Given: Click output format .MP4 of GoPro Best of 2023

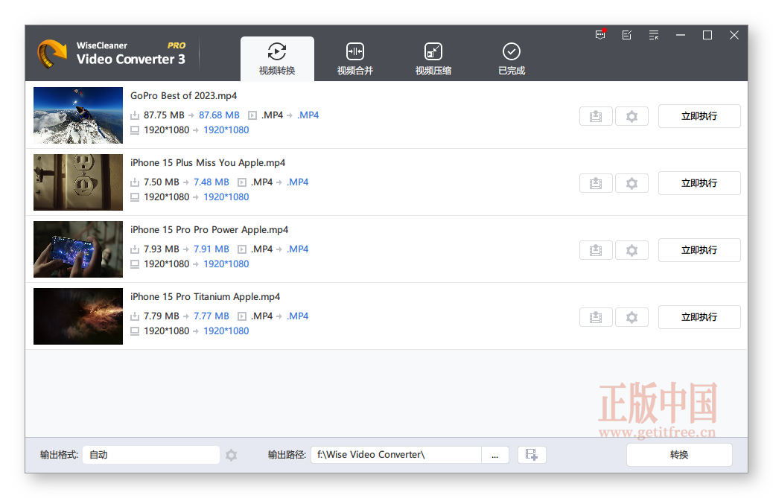Looking at the screenshot, I should pos(308,115).
